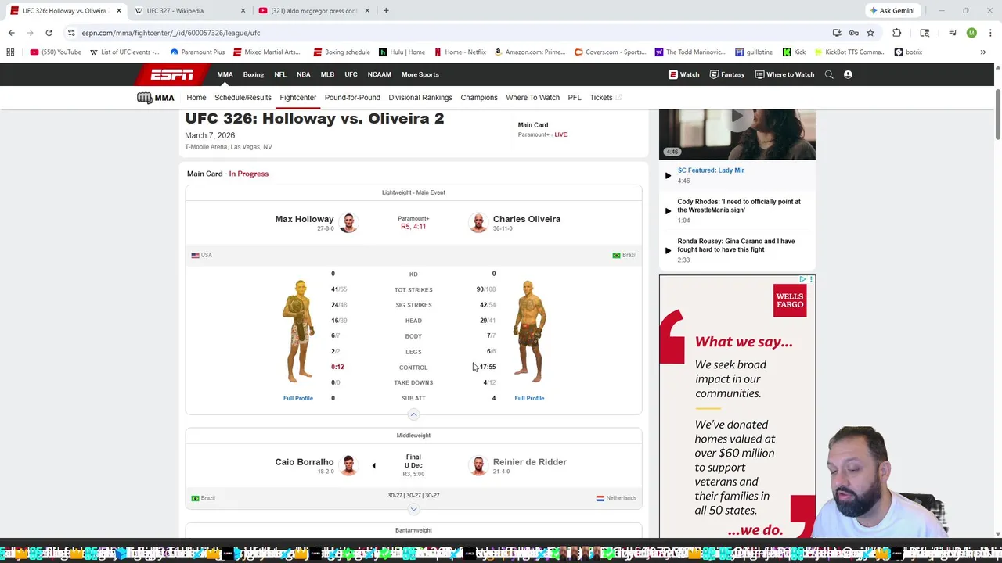Open the ESPN search magnifier
The height and width of the screenshot is (563, 1002).
point(829,74)
